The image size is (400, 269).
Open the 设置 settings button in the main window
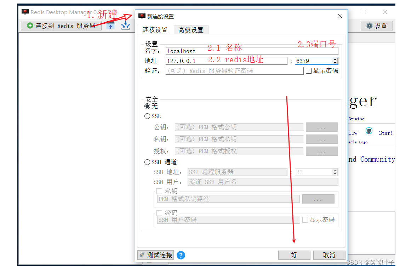tap(377, 26)
